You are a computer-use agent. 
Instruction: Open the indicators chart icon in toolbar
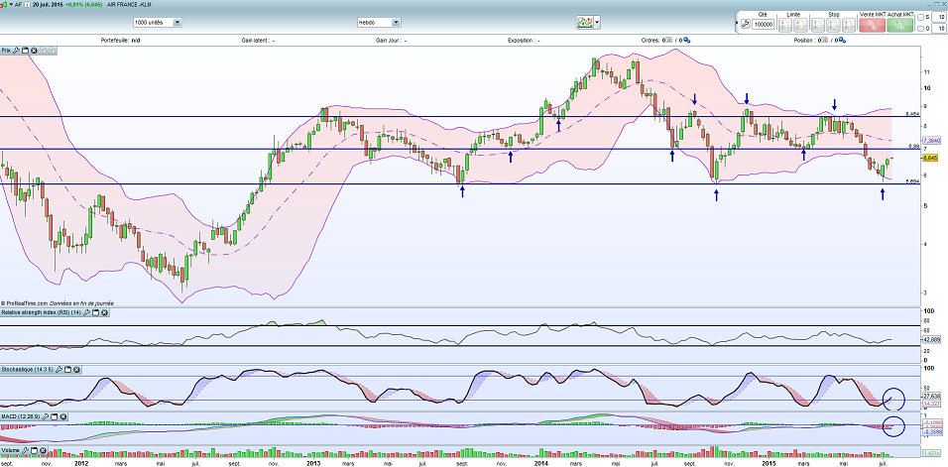coord(584,23)
